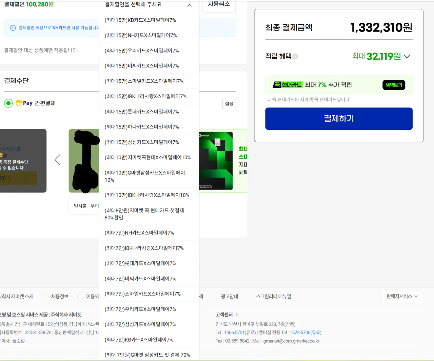
Task: Choose (최대15만)비씨카드X스마일페이7% option
Action: click(149, 66)
